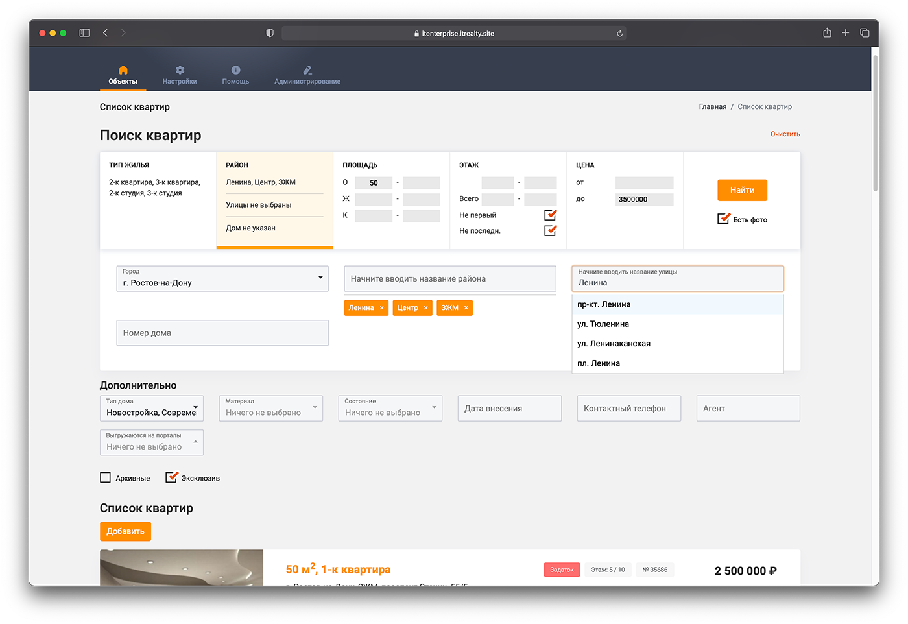Choose 'ул. Ленинаканская' street suggestion
The image size is (908, 624).
(x=614, y=344)
